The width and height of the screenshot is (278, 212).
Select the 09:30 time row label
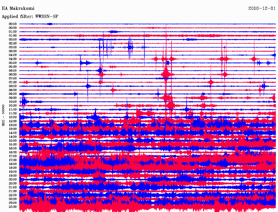coord(13,98)
